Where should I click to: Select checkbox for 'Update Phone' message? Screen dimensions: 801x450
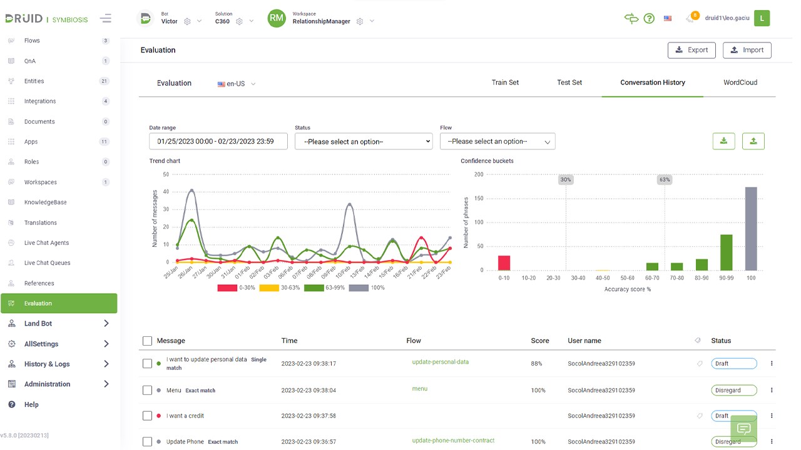pyautogui.click(x=148, y=441)
